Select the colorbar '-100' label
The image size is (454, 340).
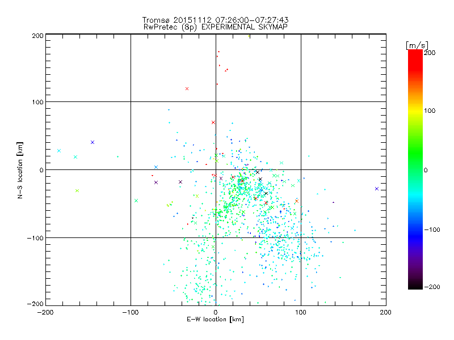432,229
